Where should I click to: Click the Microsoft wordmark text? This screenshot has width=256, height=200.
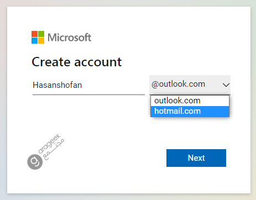70,38
